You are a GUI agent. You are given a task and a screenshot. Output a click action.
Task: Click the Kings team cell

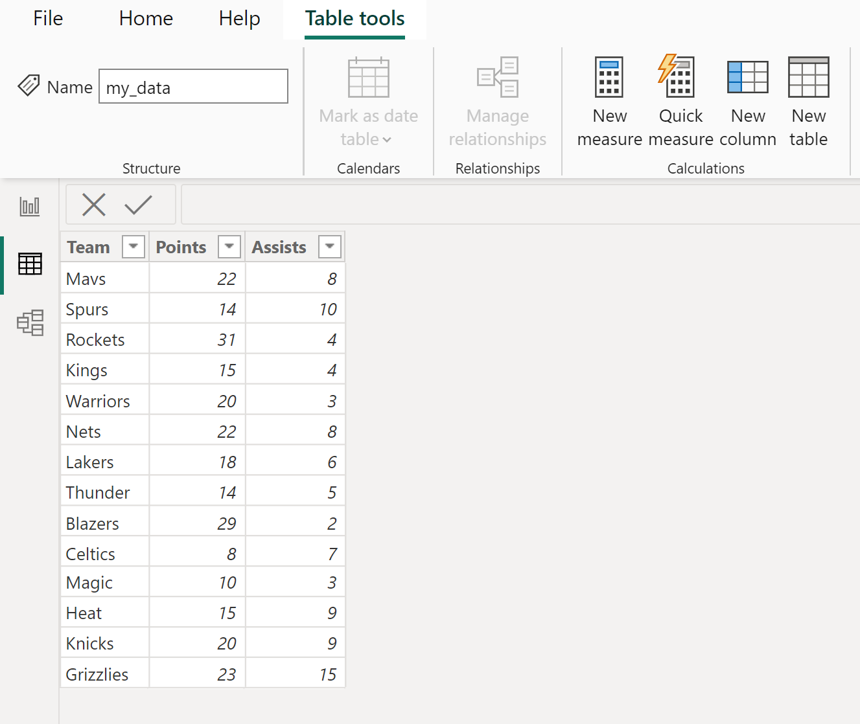(x=105, y=370)
